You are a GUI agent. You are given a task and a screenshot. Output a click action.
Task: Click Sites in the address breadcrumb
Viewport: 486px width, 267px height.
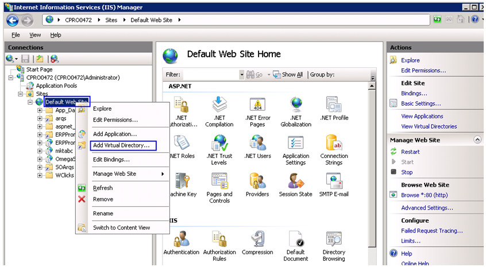pos(111,20)
